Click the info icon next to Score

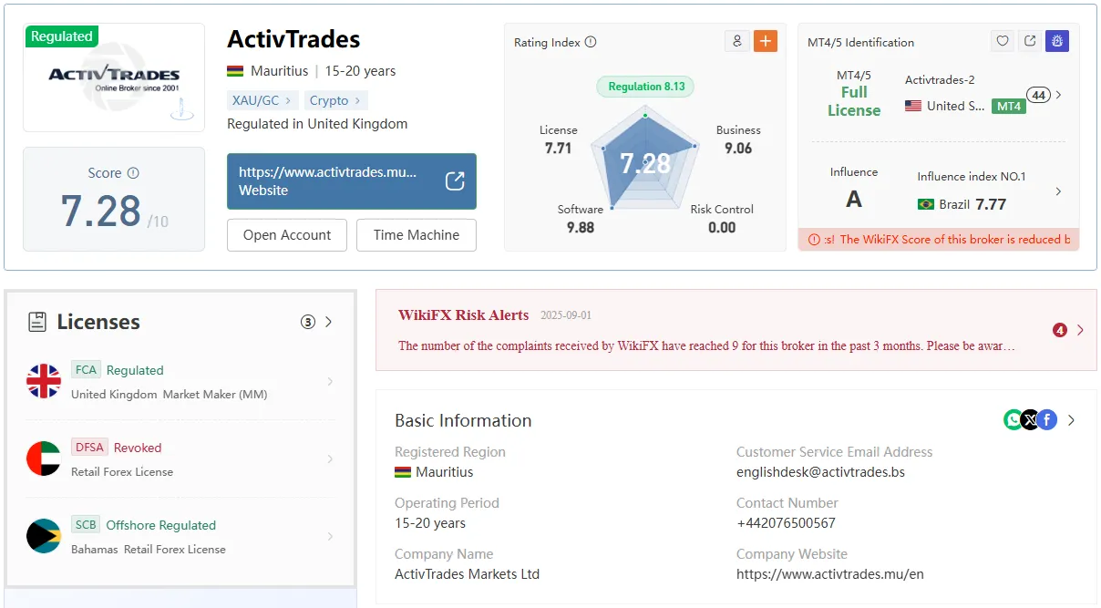pyautogui.click(x=133, y=173)
